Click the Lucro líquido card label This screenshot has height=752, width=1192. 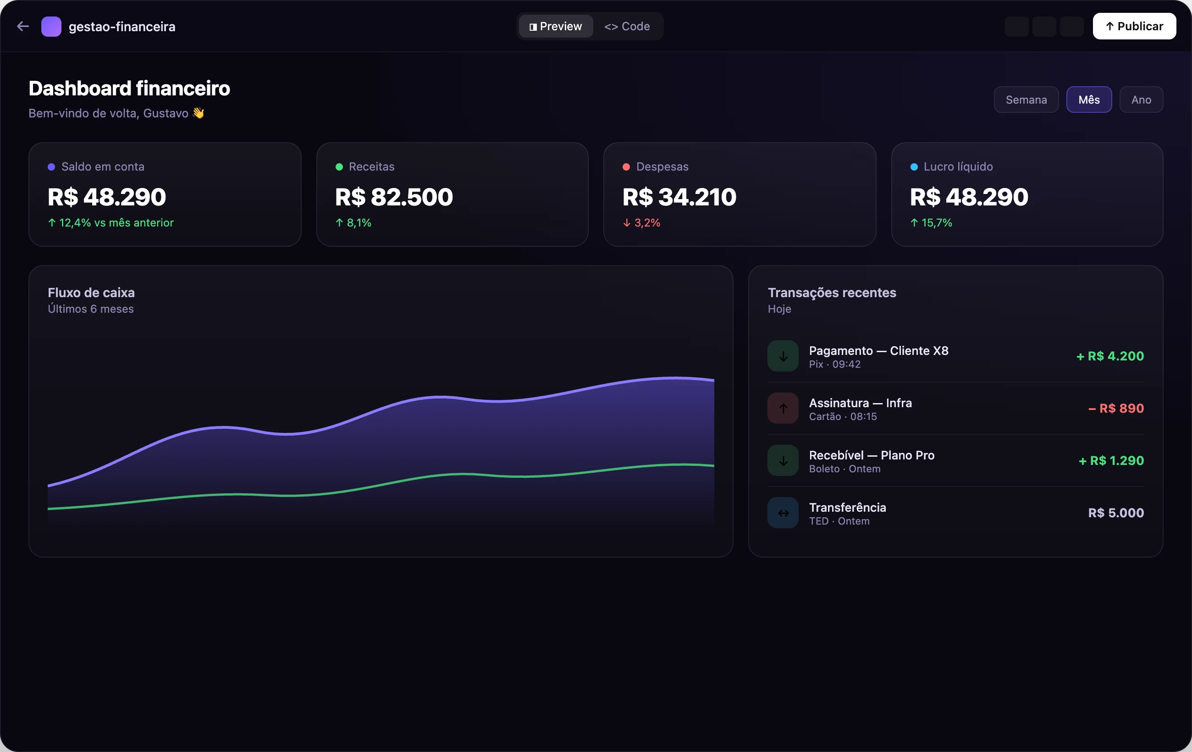(x=958, y=167)
